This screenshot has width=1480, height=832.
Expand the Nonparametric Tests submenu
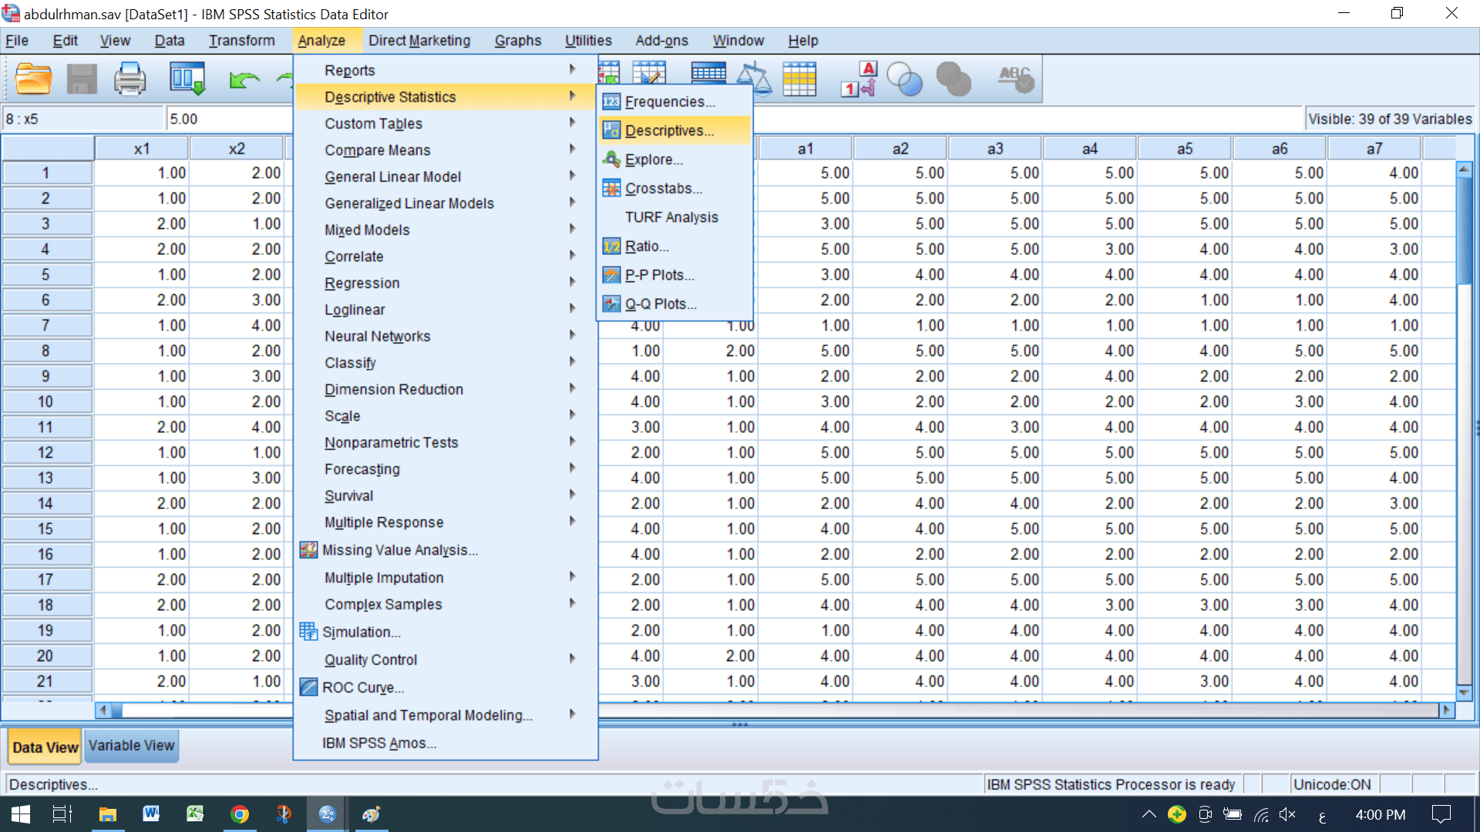(391, 443)
